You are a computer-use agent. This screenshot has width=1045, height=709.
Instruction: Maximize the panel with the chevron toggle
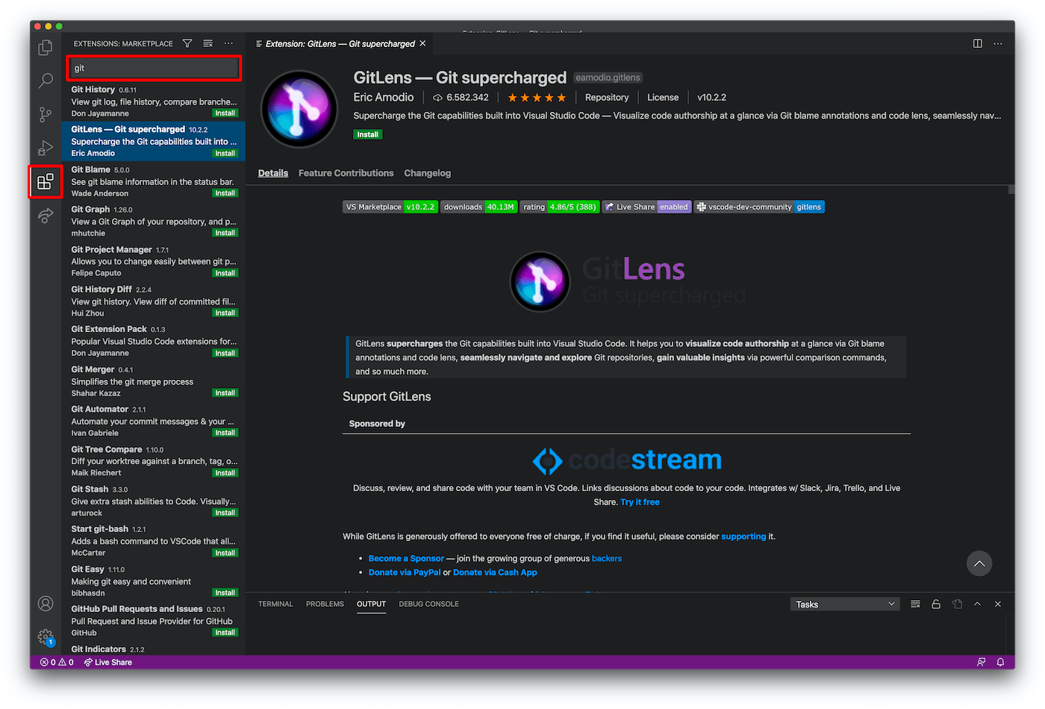pos(977,604)
